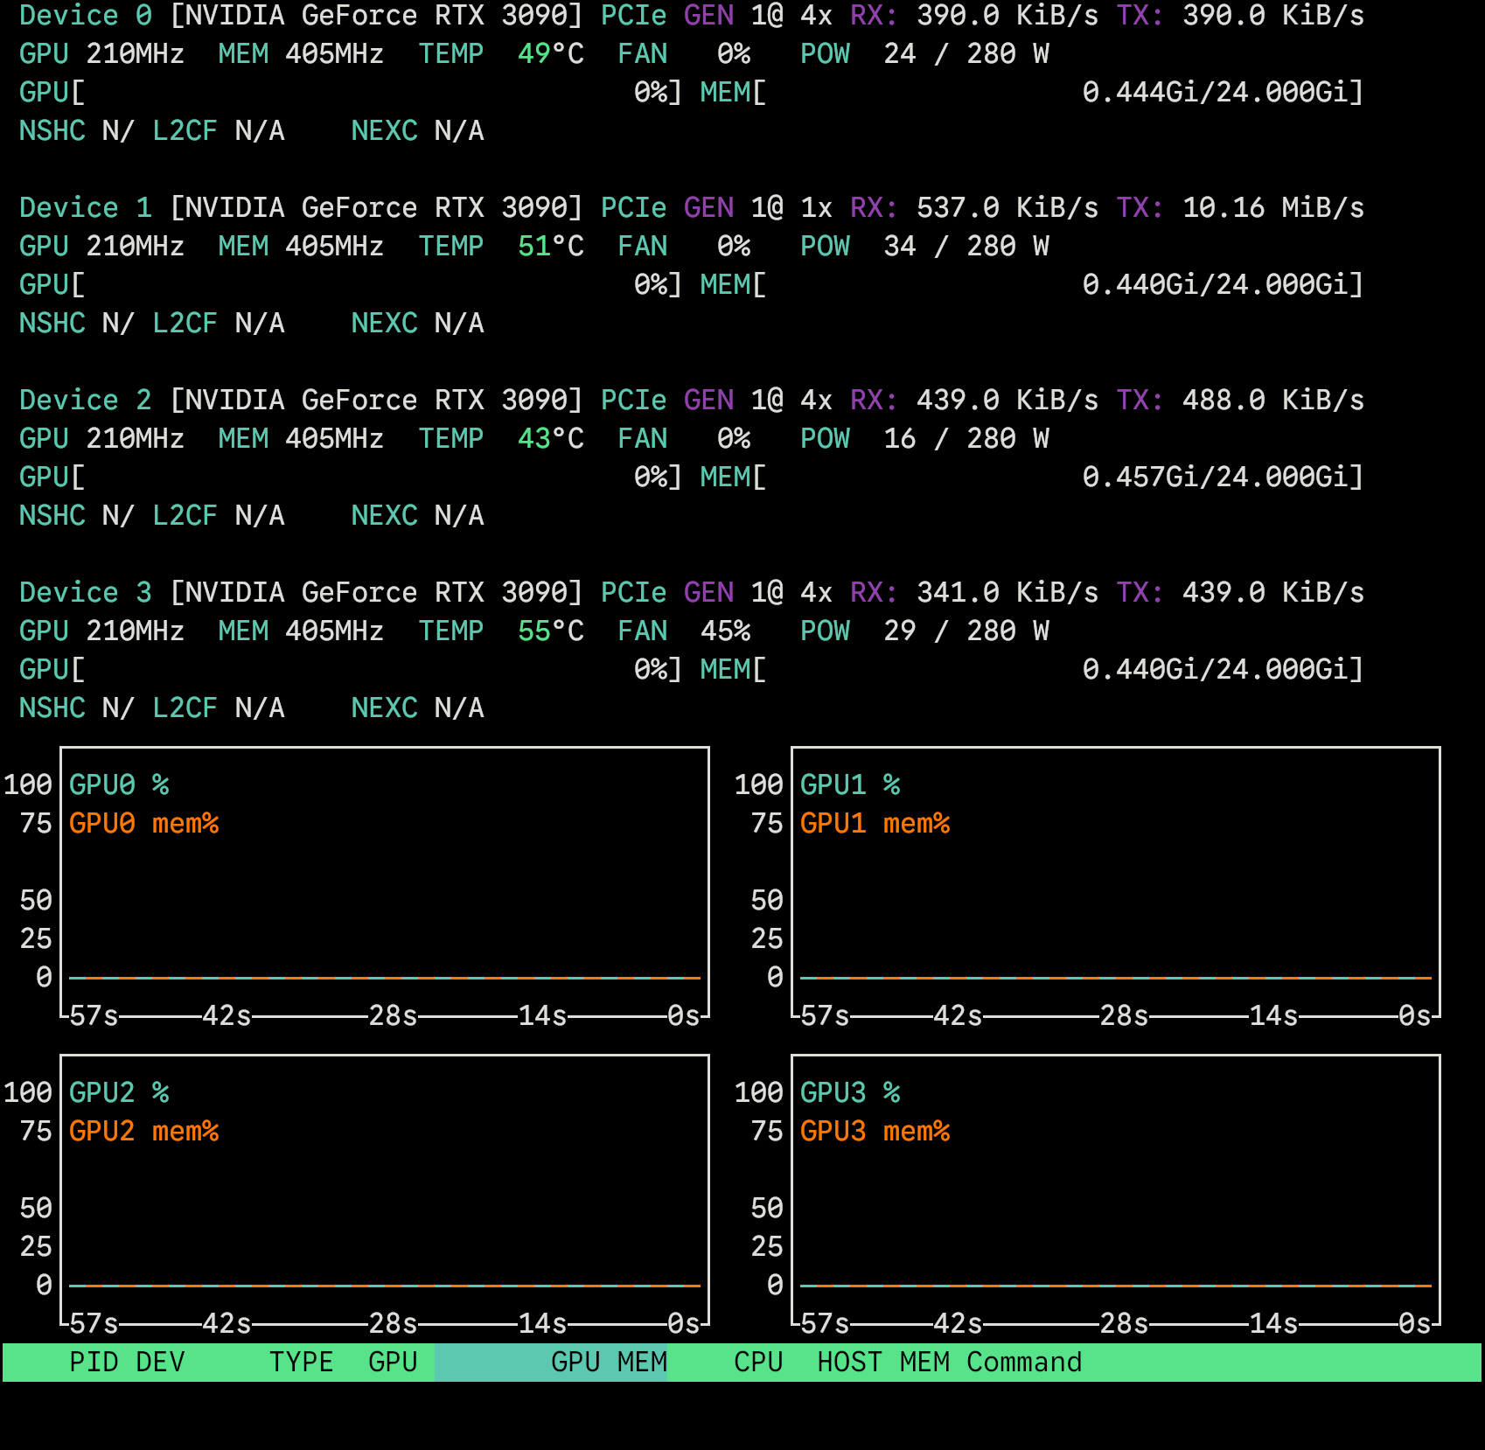Click the GPU0 mem% chart legend
This screenshot has height=1450, width=1485.
(x=143, y=823)
